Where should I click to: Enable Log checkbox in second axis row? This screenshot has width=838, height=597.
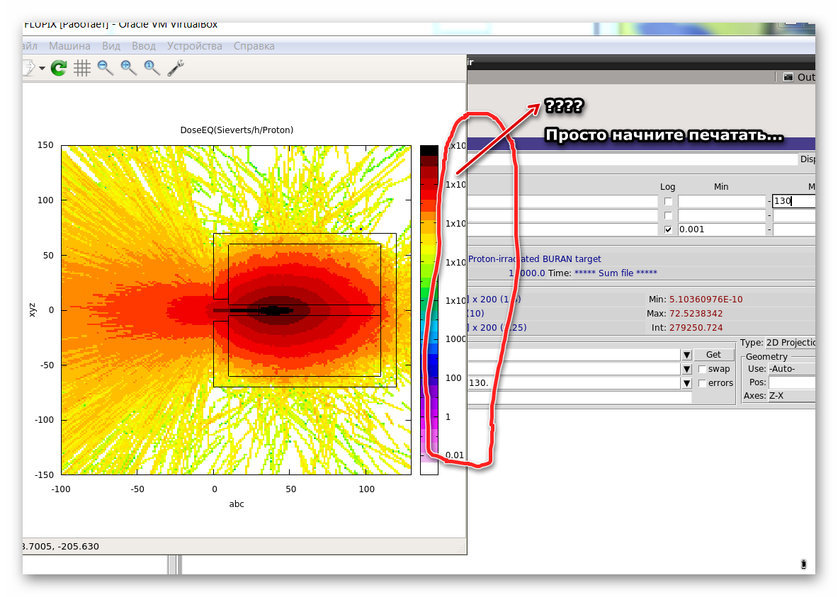[668, 215]
